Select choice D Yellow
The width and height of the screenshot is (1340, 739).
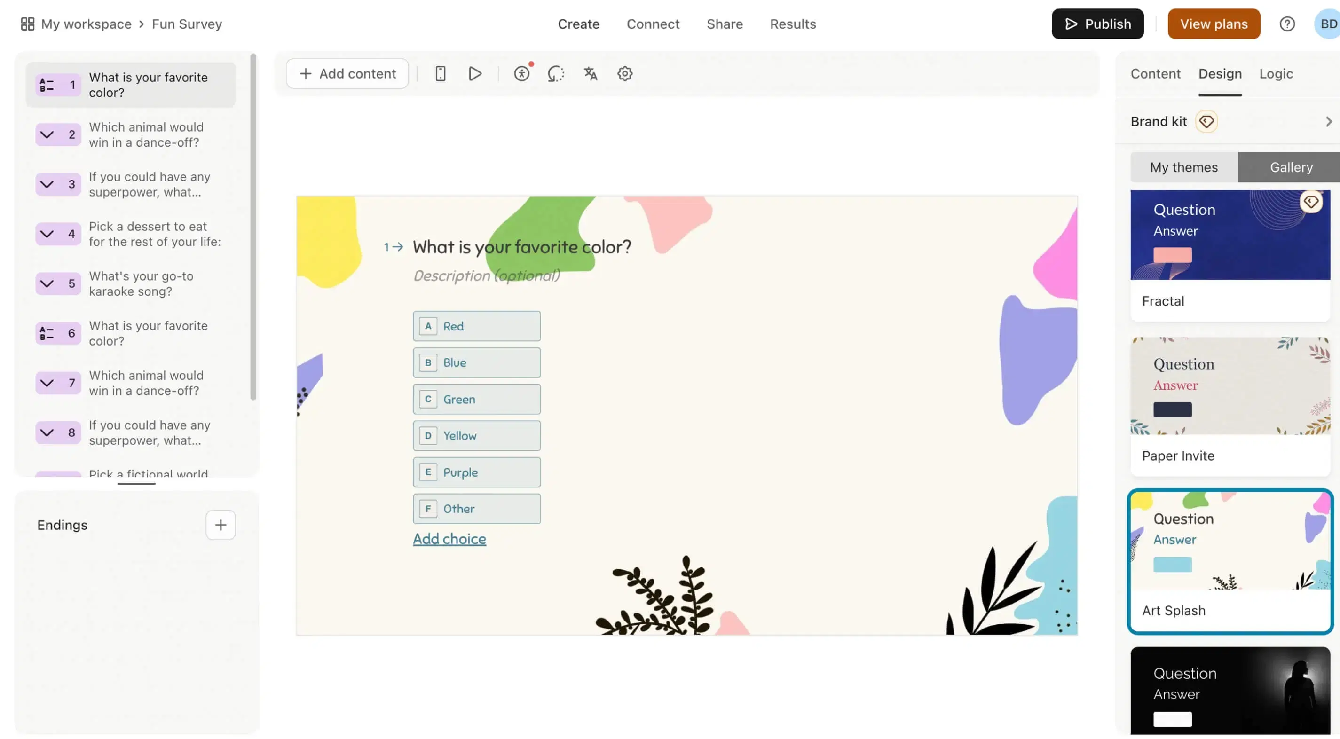point(476,436)
